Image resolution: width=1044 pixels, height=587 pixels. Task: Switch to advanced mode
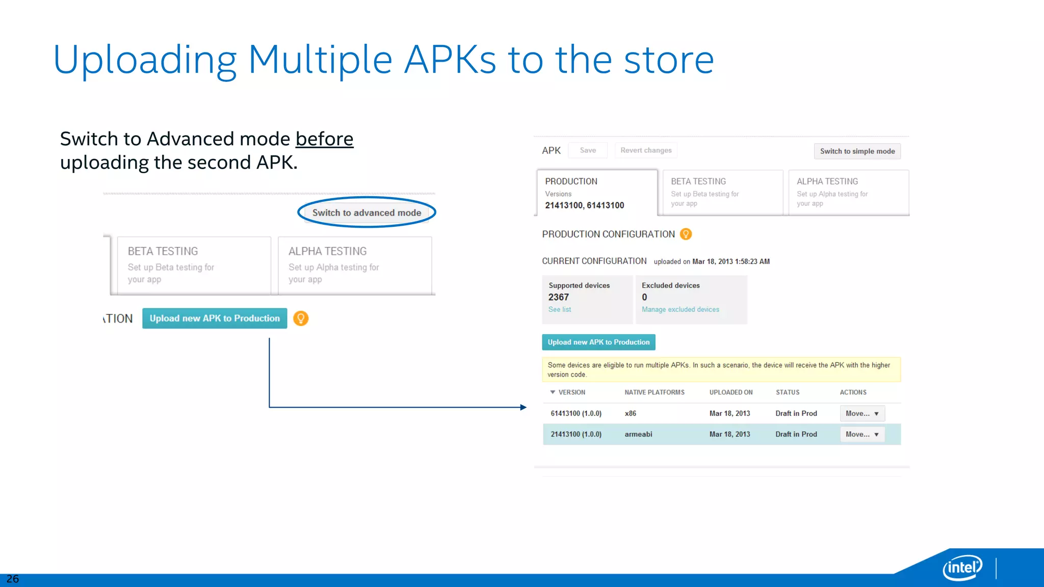(x=367, y=213)
